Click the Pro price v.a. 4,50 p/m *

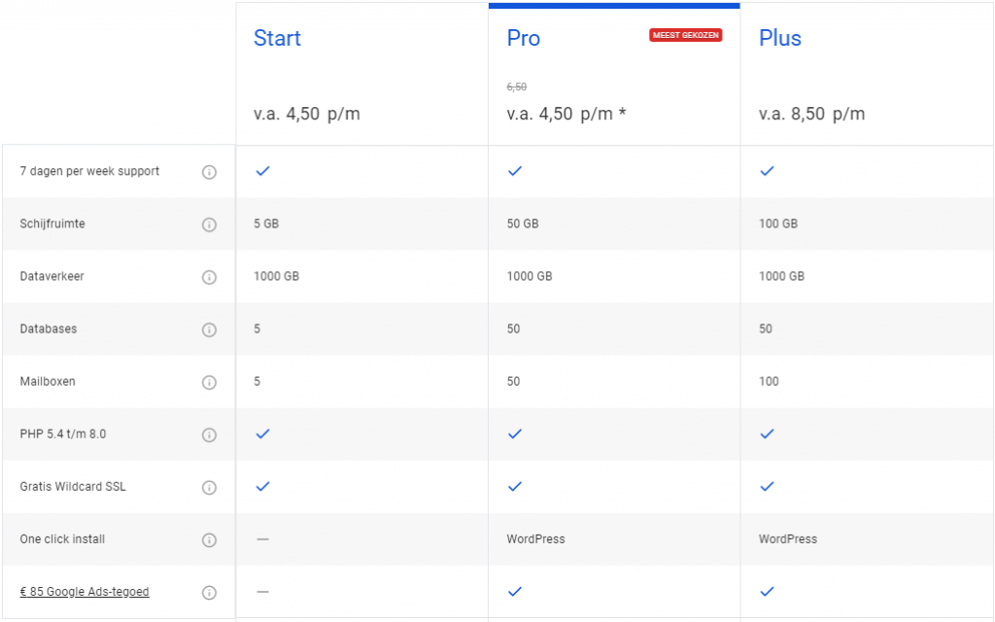point(566,114)
